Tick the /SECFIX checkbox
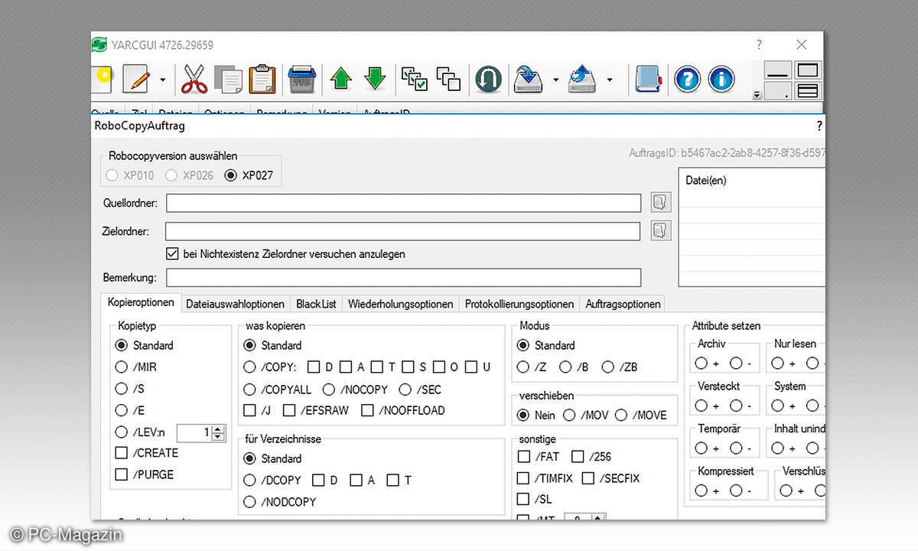 point(588,478)
